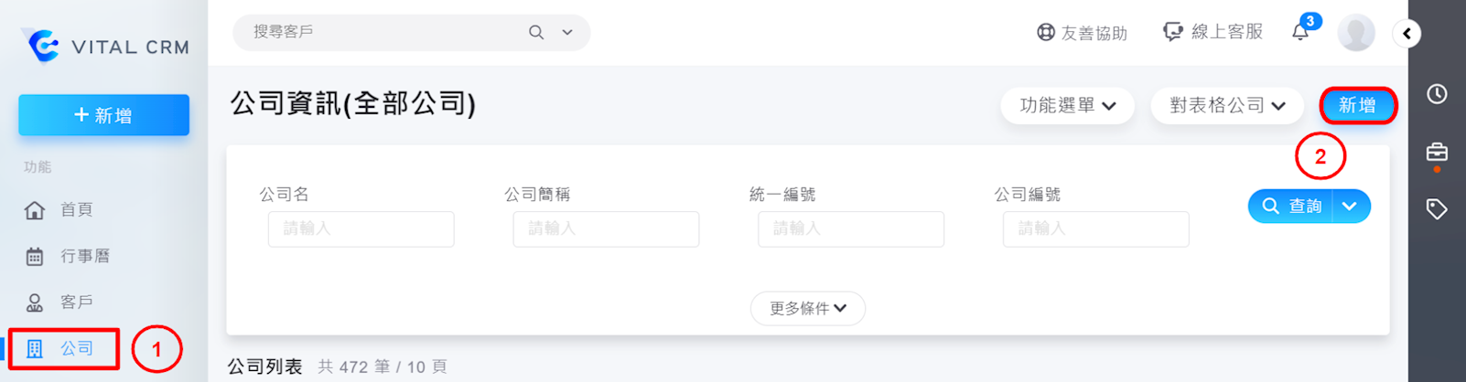This screenshot has width=1466, height=382.
Task: Open 線上客服 online support
Action: click(x=1213, y=32)
